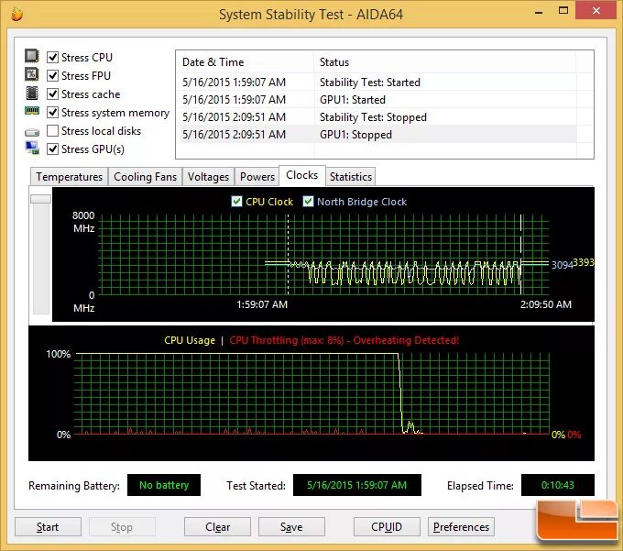623x551 pixels.
Task: Click the FPU percent icon beside Stress FPU
Action: point(32,74)
